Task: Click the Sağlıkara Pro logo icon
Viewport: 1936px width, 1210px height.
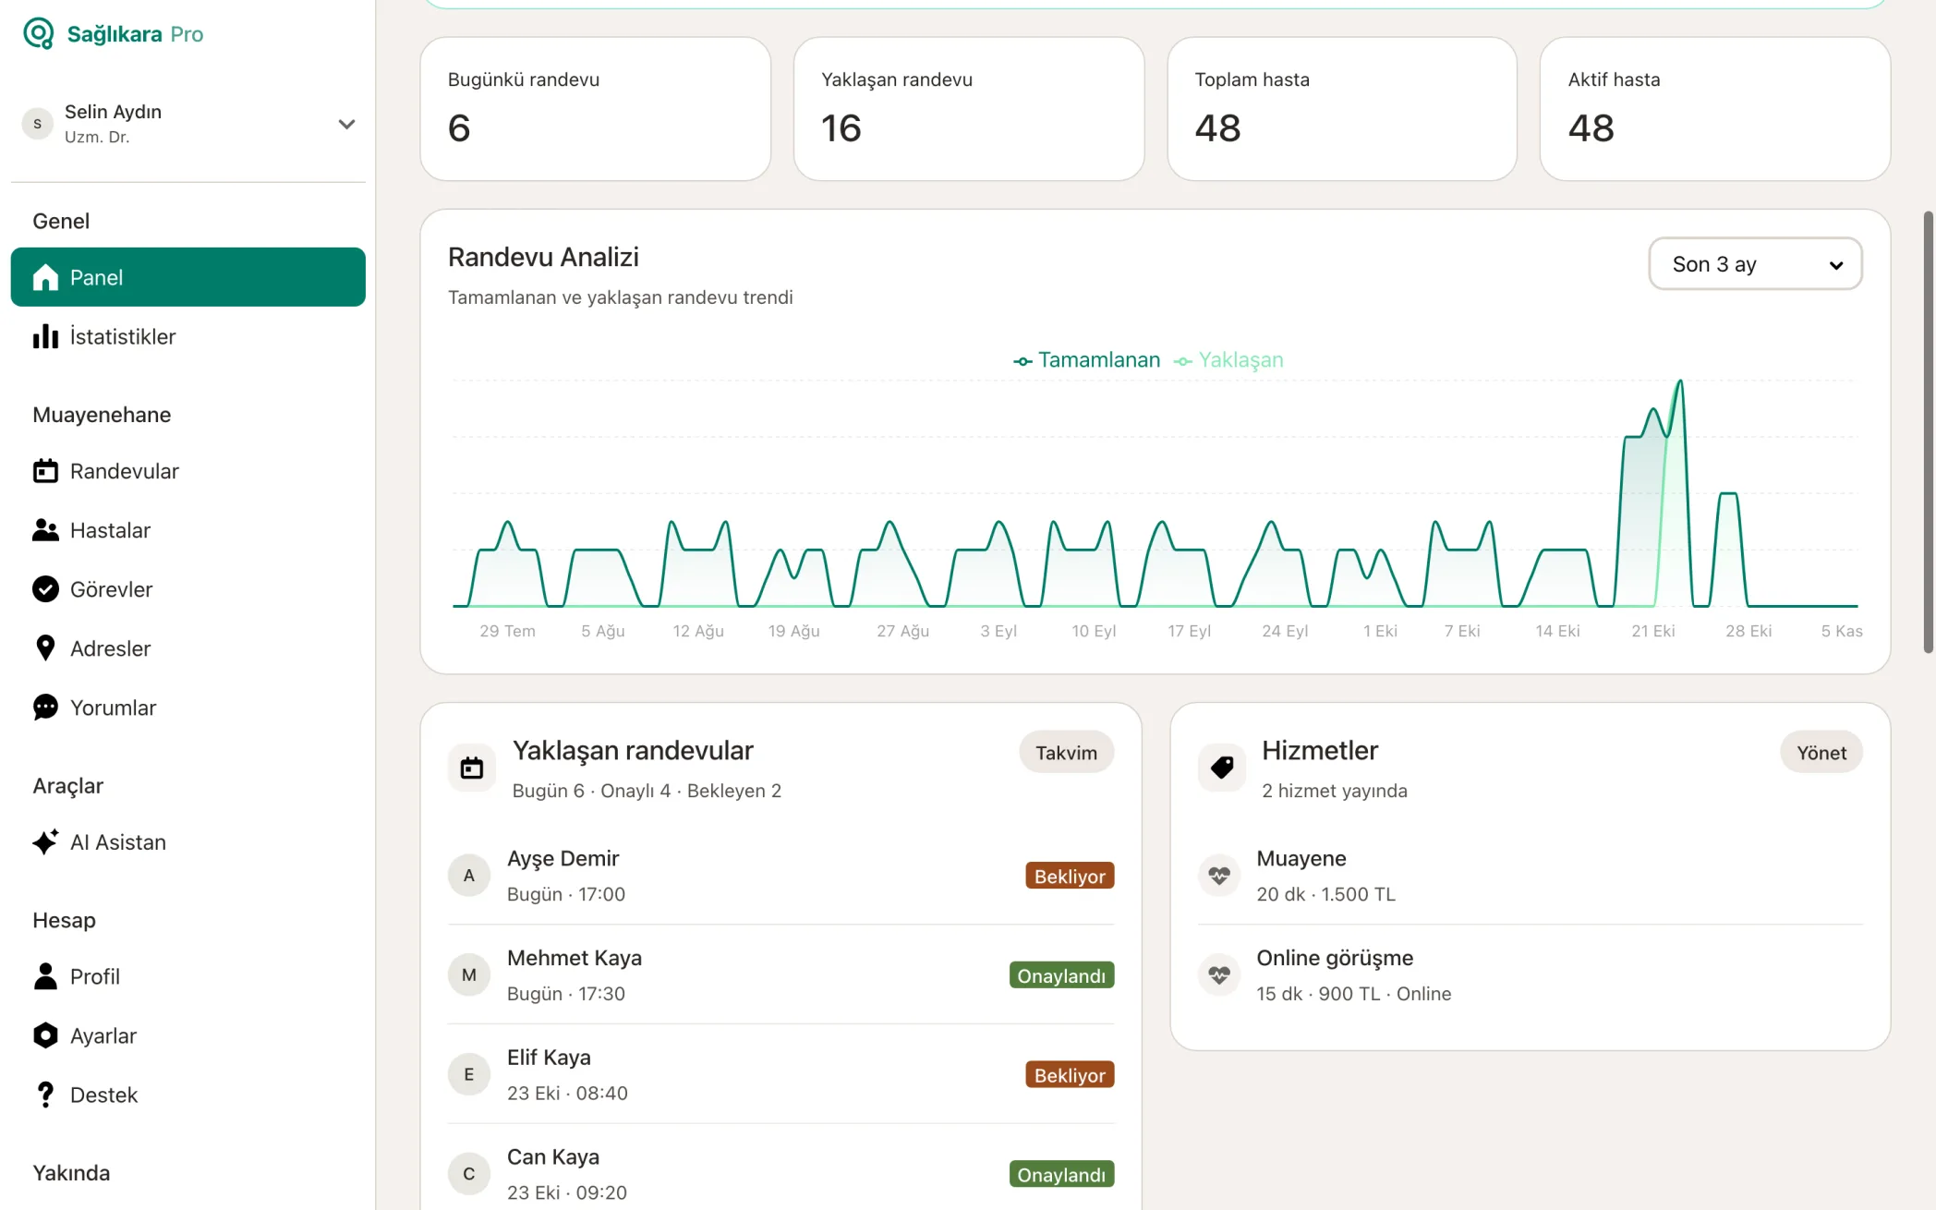Action: [39, 34]
